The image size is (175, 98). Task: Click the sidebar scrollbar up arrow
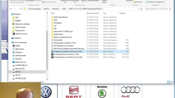click(47, 13)
